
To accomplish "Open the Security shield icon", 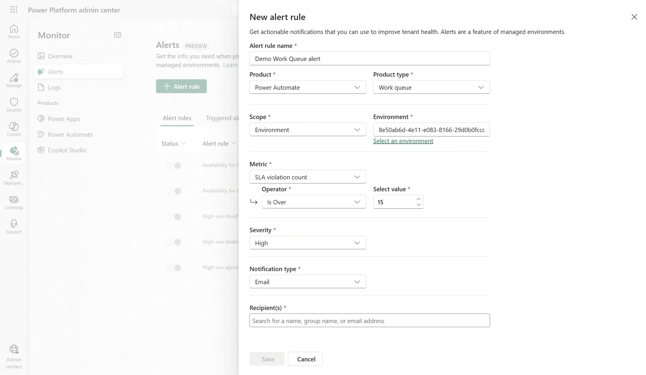I will 14,105.
